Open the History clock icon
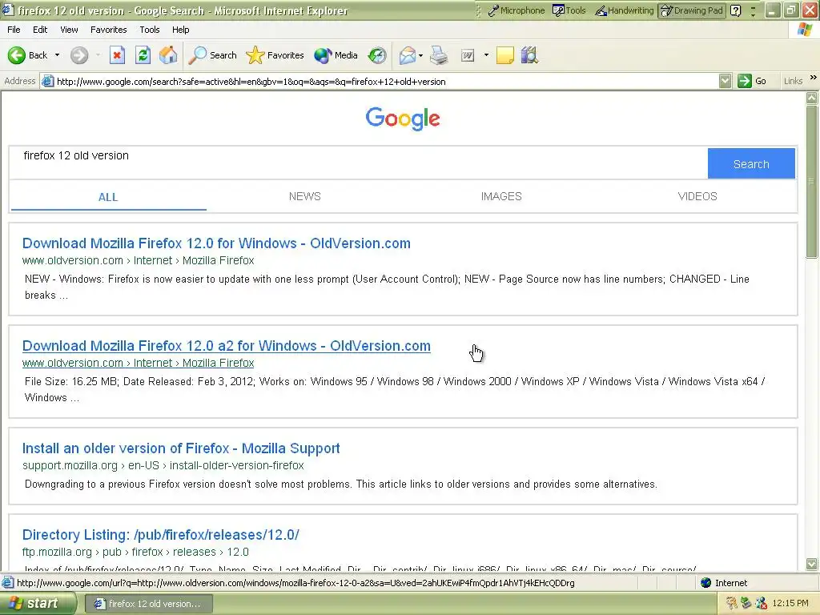The height and width of the screenshot is (615, 820). (x=377, y=55)
